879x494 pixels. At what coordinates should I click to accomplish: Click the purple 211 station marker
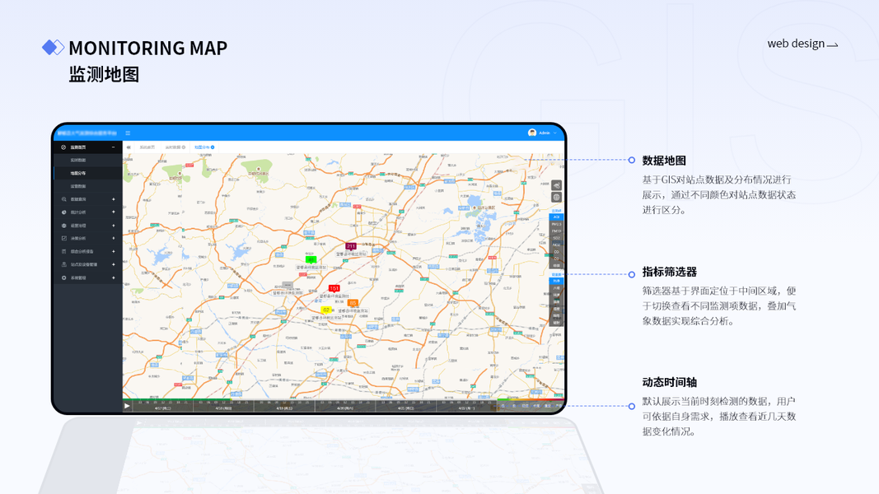tap(351, 246)
